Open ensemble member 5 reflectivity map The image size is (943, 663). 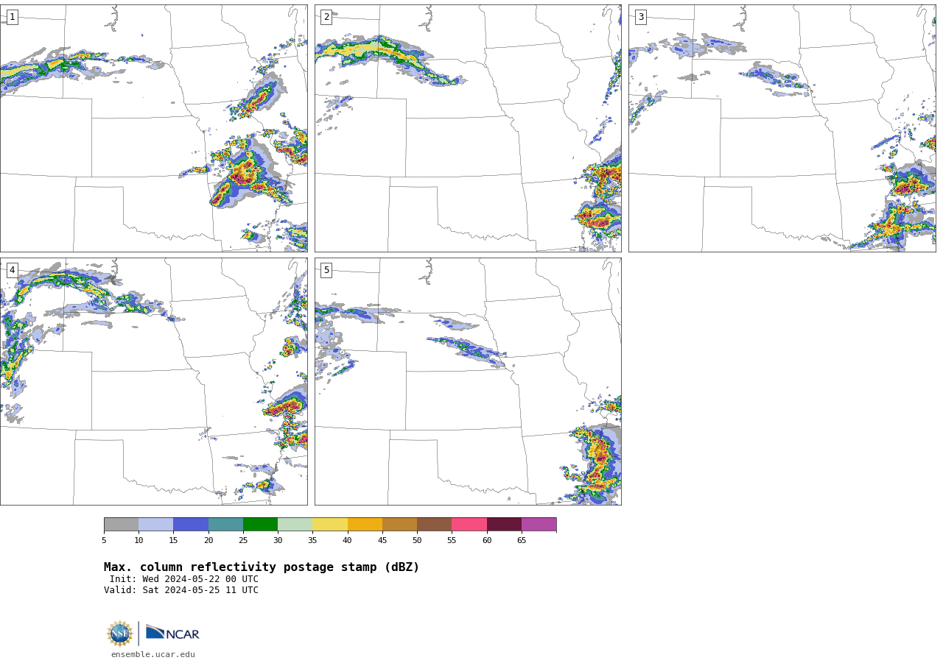(x=468, y=381)
